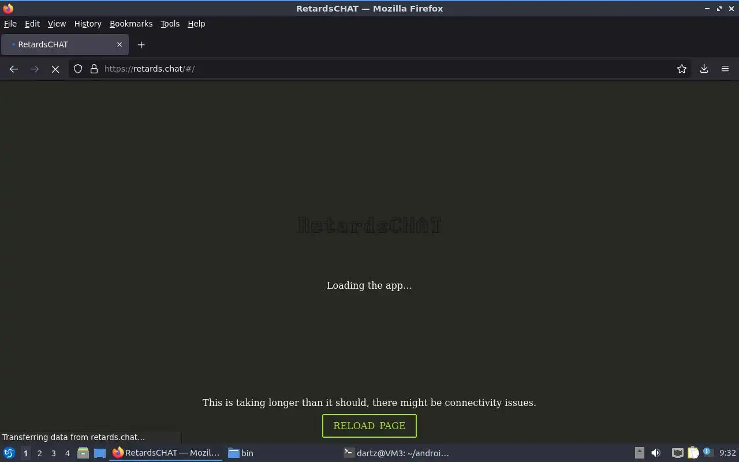Open Firefox hamburger application menu
The image size is (739, 462).
point(725,69)
